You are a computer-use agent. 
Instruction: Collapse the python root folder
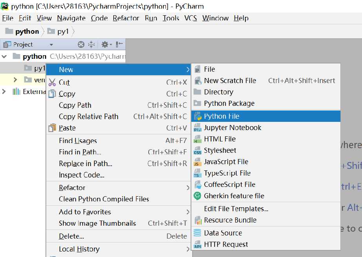[x=4, y=56]
